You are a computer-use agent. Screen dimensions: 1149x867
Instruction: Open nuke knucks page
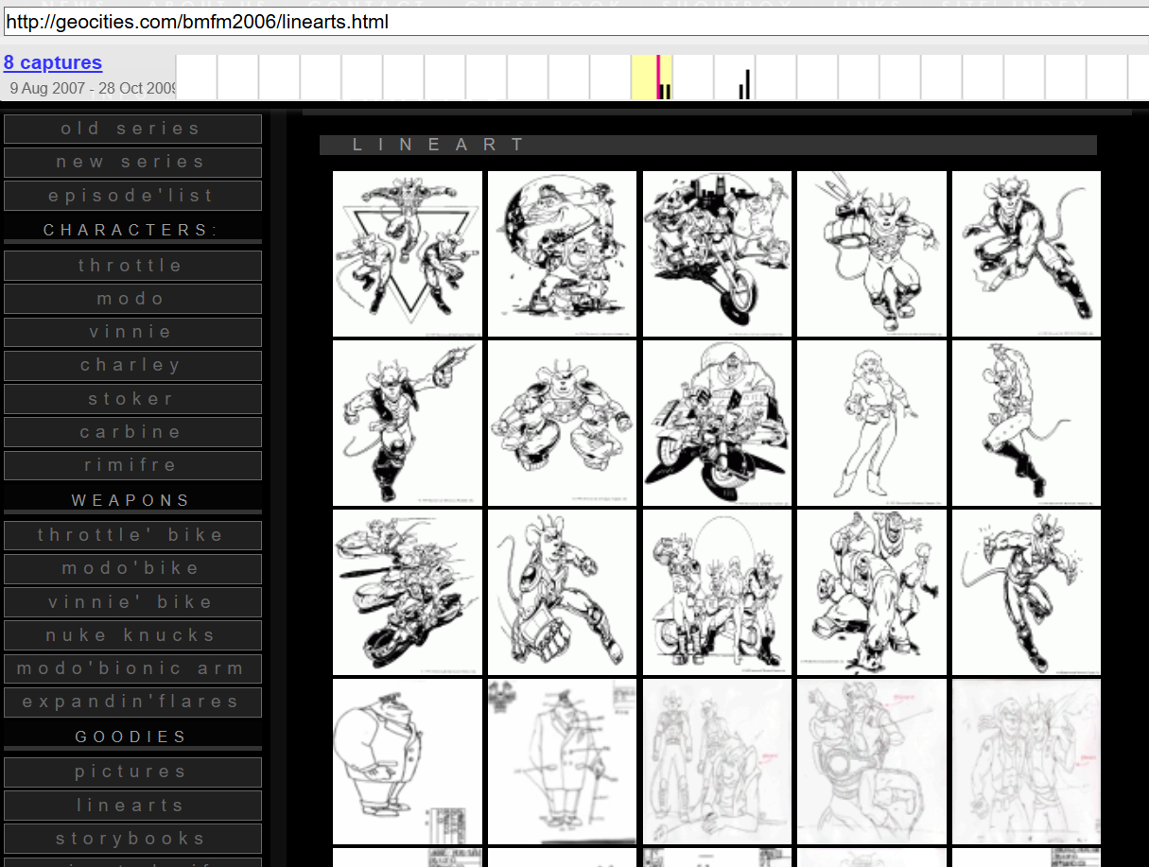132,635
